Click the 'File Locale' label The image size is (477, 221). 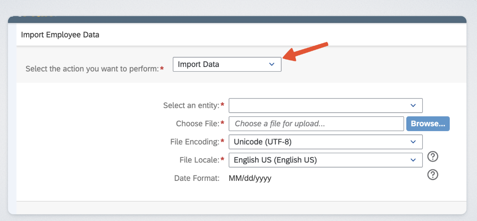tap(199, 160)
